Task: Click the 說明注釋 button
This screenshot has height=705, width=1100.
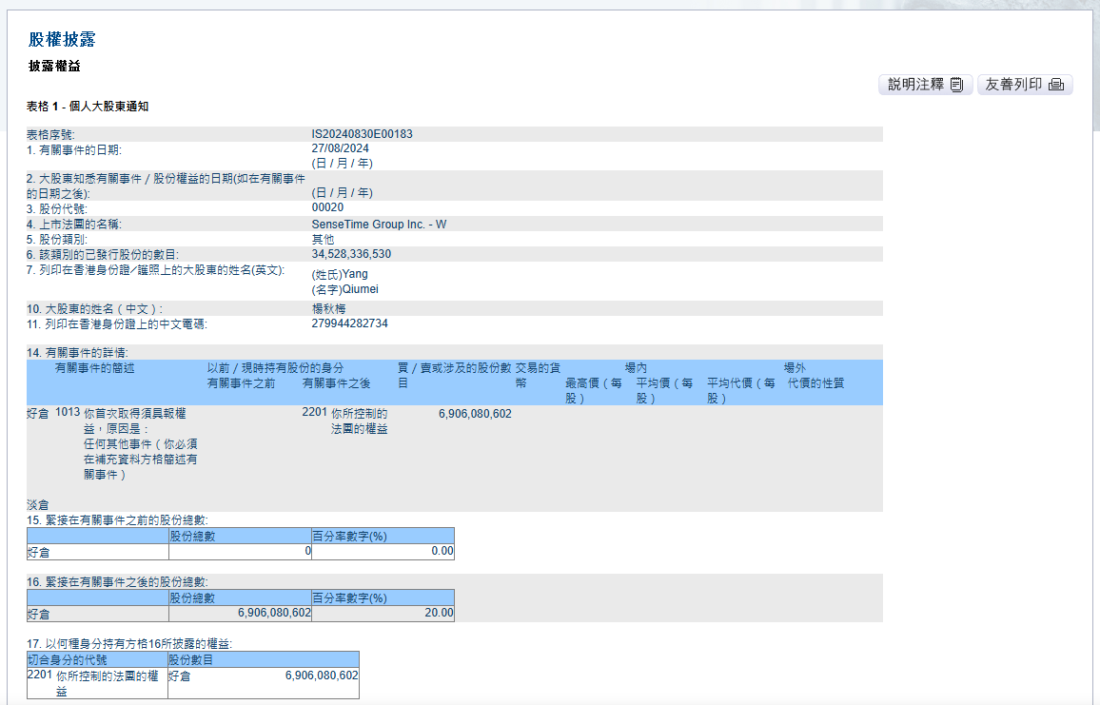Action: (x=925, y=85)
